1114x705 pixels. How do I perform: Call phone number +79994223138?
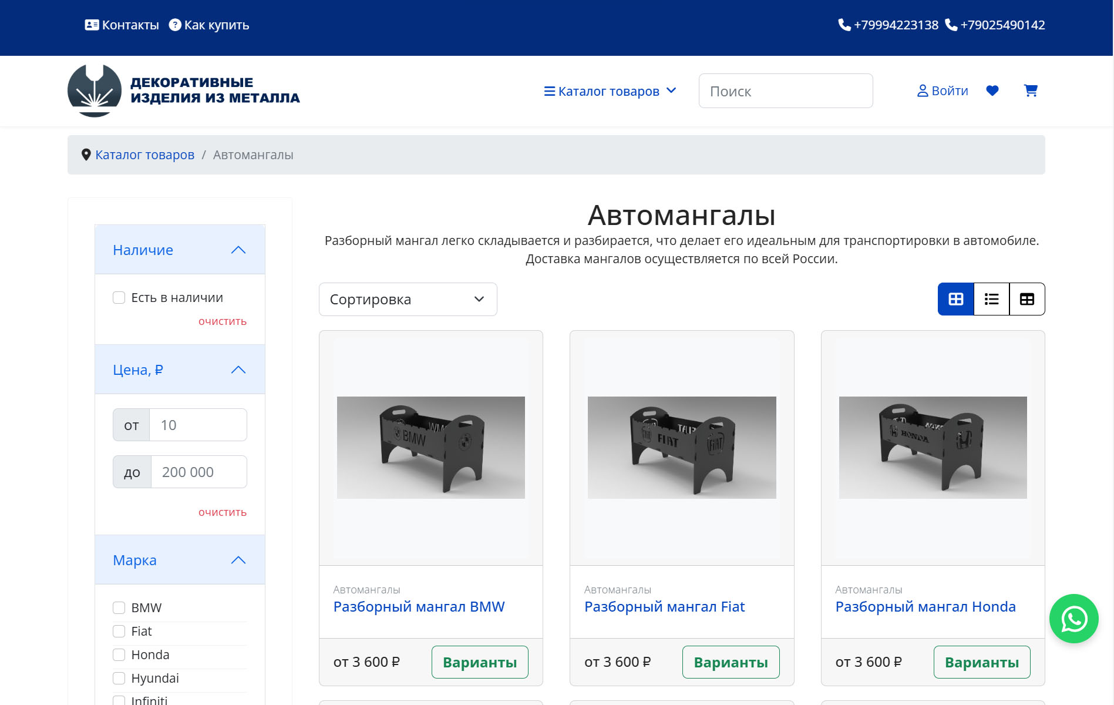tap(888, 25)
